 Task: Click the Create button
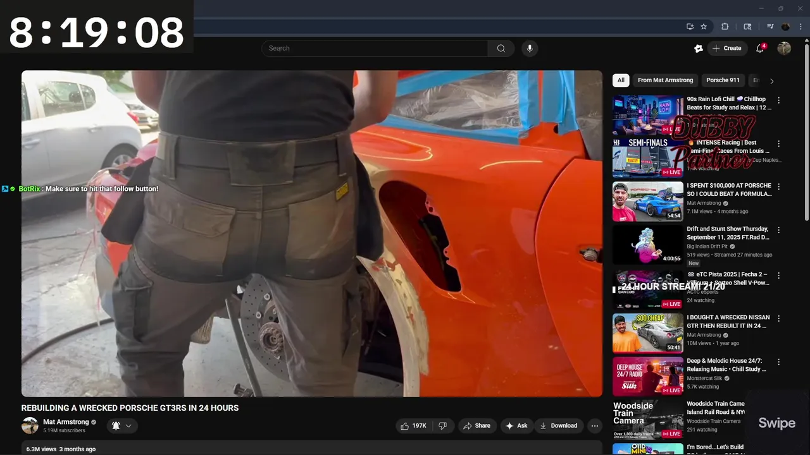pyautogui.click(x=726, y=48)
